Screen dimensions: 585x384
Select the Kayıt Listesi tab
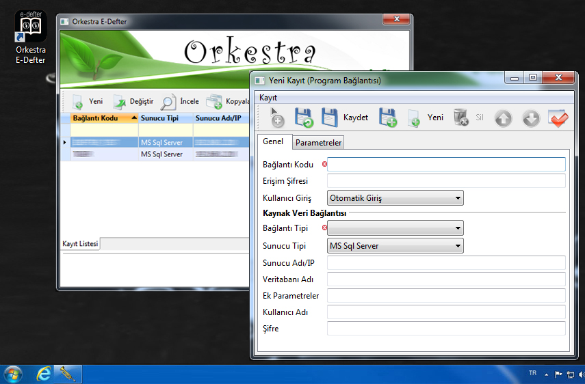[80, 244]
